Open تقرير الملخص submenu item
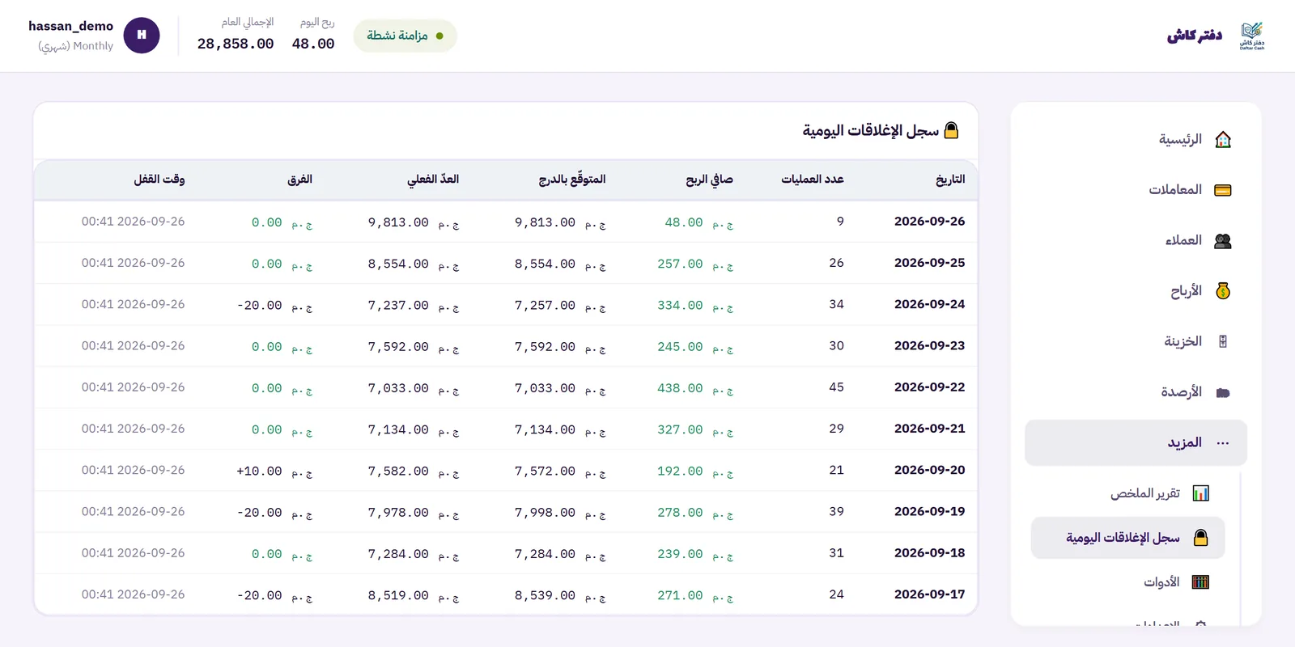This screenshot has width=1295, height=647. [x=1127, y=493]
